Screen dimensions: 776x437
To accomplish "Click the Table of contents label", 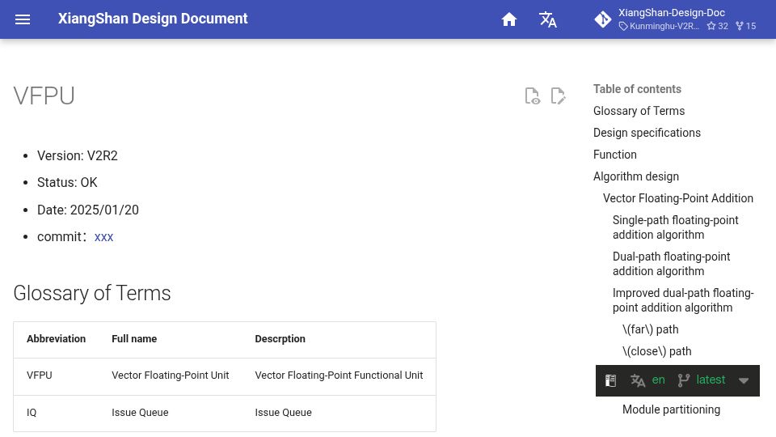I will 638,89.
